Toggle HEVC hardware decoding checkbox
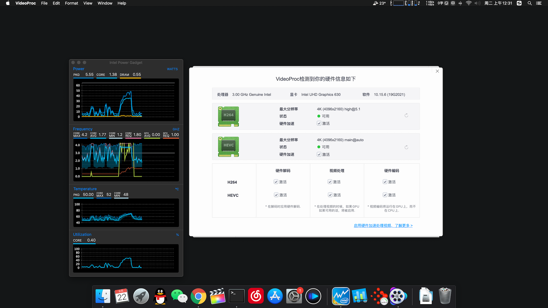The height and width of the screenshot is (308, 548). [276, 195]
